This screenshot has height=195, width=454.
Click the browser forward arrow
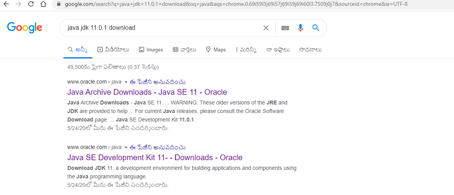pyautogui.click(x=18, y=4)
